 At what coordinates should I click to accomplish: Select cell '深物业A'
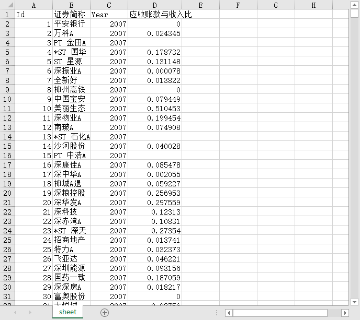pyautogui.click(x=71, y=118)
